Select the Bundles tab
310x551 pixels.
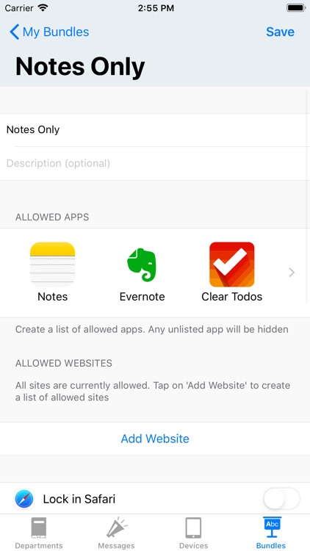pyautogui.click(x=271, y=533)
